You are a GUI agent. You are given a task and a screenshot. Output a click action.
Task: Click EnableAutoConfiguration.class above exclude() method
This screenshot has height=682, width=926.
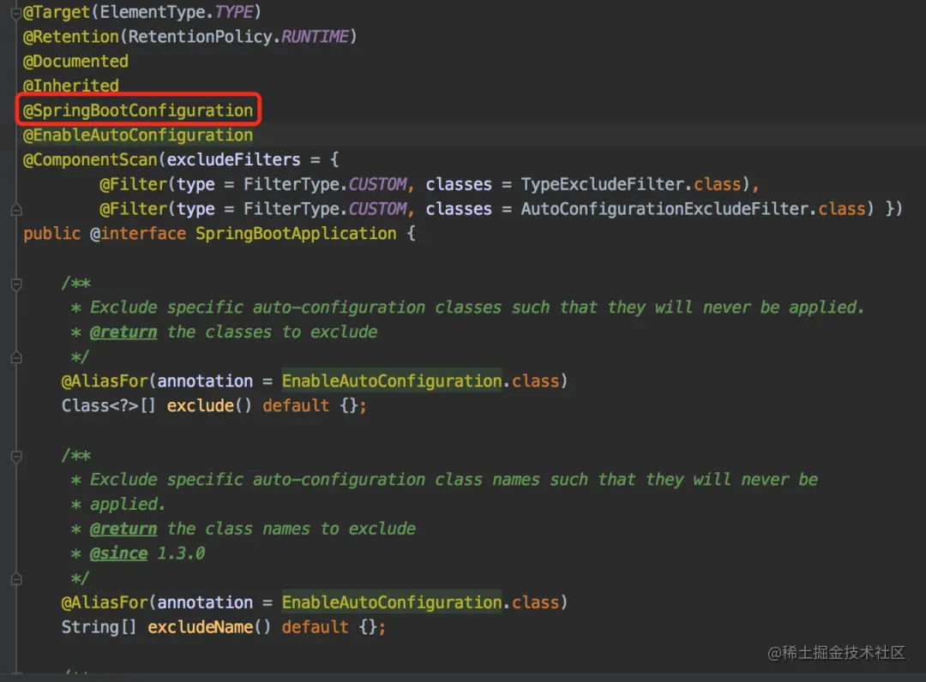pyautogui.click(x=420, y=381)
